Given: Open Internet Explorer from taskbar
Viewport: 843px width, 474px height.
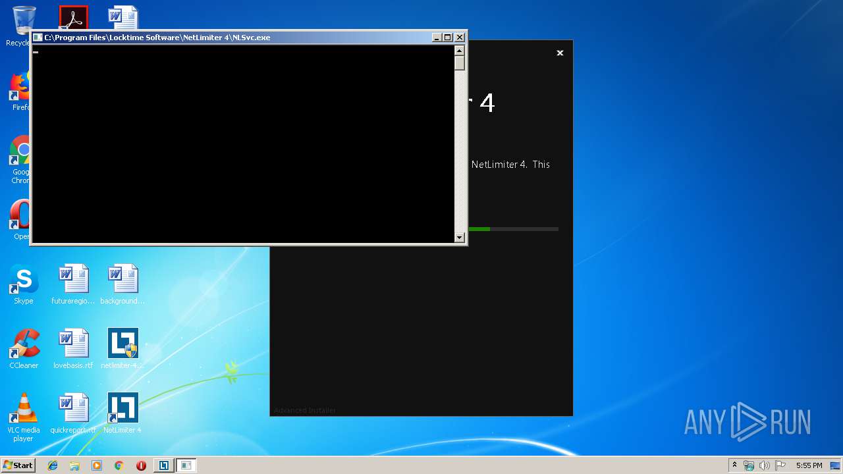Looking at the screenshot, I should coord(53,465).
